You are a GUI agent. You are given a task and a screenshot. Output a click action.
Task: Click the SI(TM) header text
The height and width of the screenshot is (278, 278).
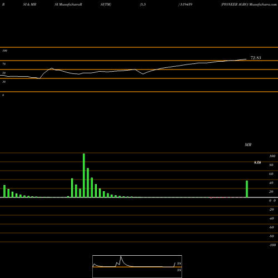pos(106,4)
